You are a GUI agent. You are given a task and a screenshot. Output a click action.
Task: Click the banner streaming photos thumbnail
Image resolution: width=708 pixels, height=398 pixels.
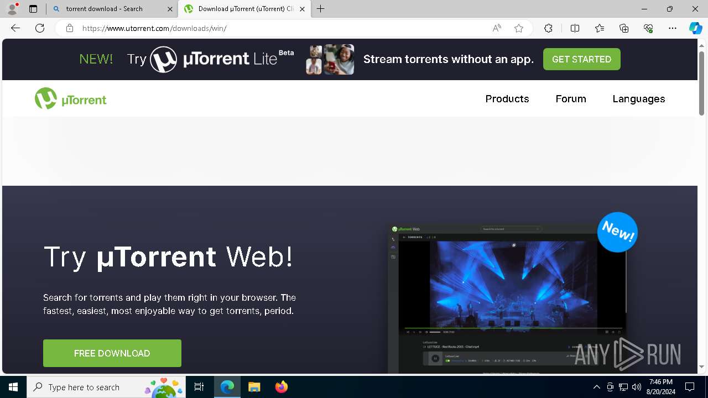330,59
